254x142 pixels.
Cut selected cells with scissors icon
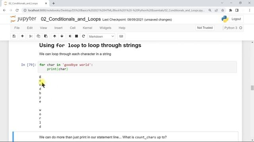tap(31, 36)
